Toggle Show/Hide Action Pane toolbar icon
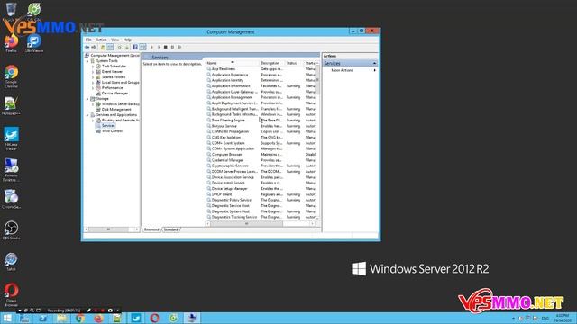577x324 pixels. click(x=142, y=48)
